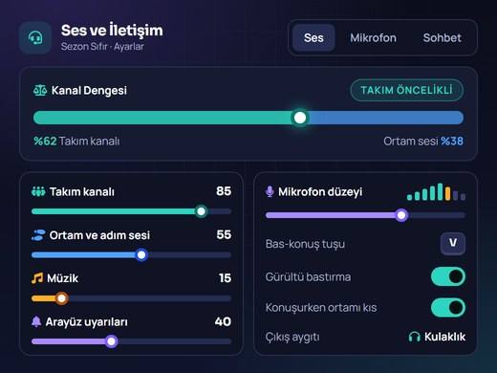This screenshot has width=497, height=373.
Task: Click the Takım kanalı value 85
Action: click(x=224, y=191)
